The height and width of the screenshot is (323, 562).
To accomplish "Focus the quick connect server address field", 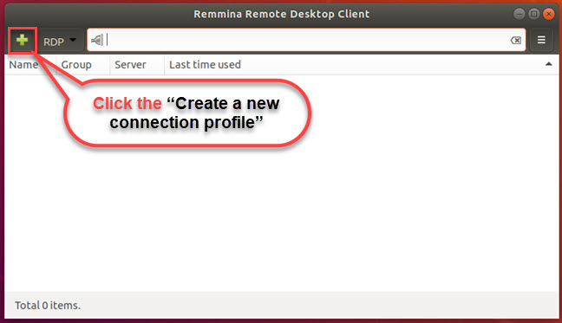I will pos(306,40).
